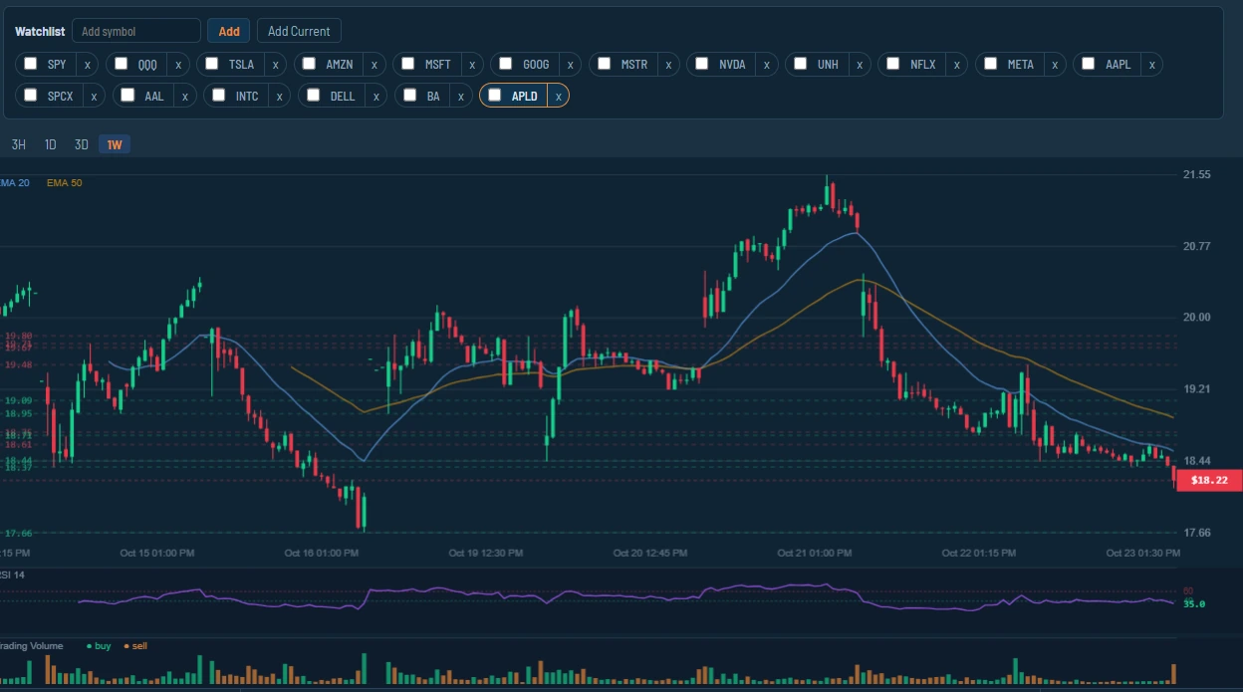Remove TSLA using its x button
Screen dimensions: 1243x692
276,65
